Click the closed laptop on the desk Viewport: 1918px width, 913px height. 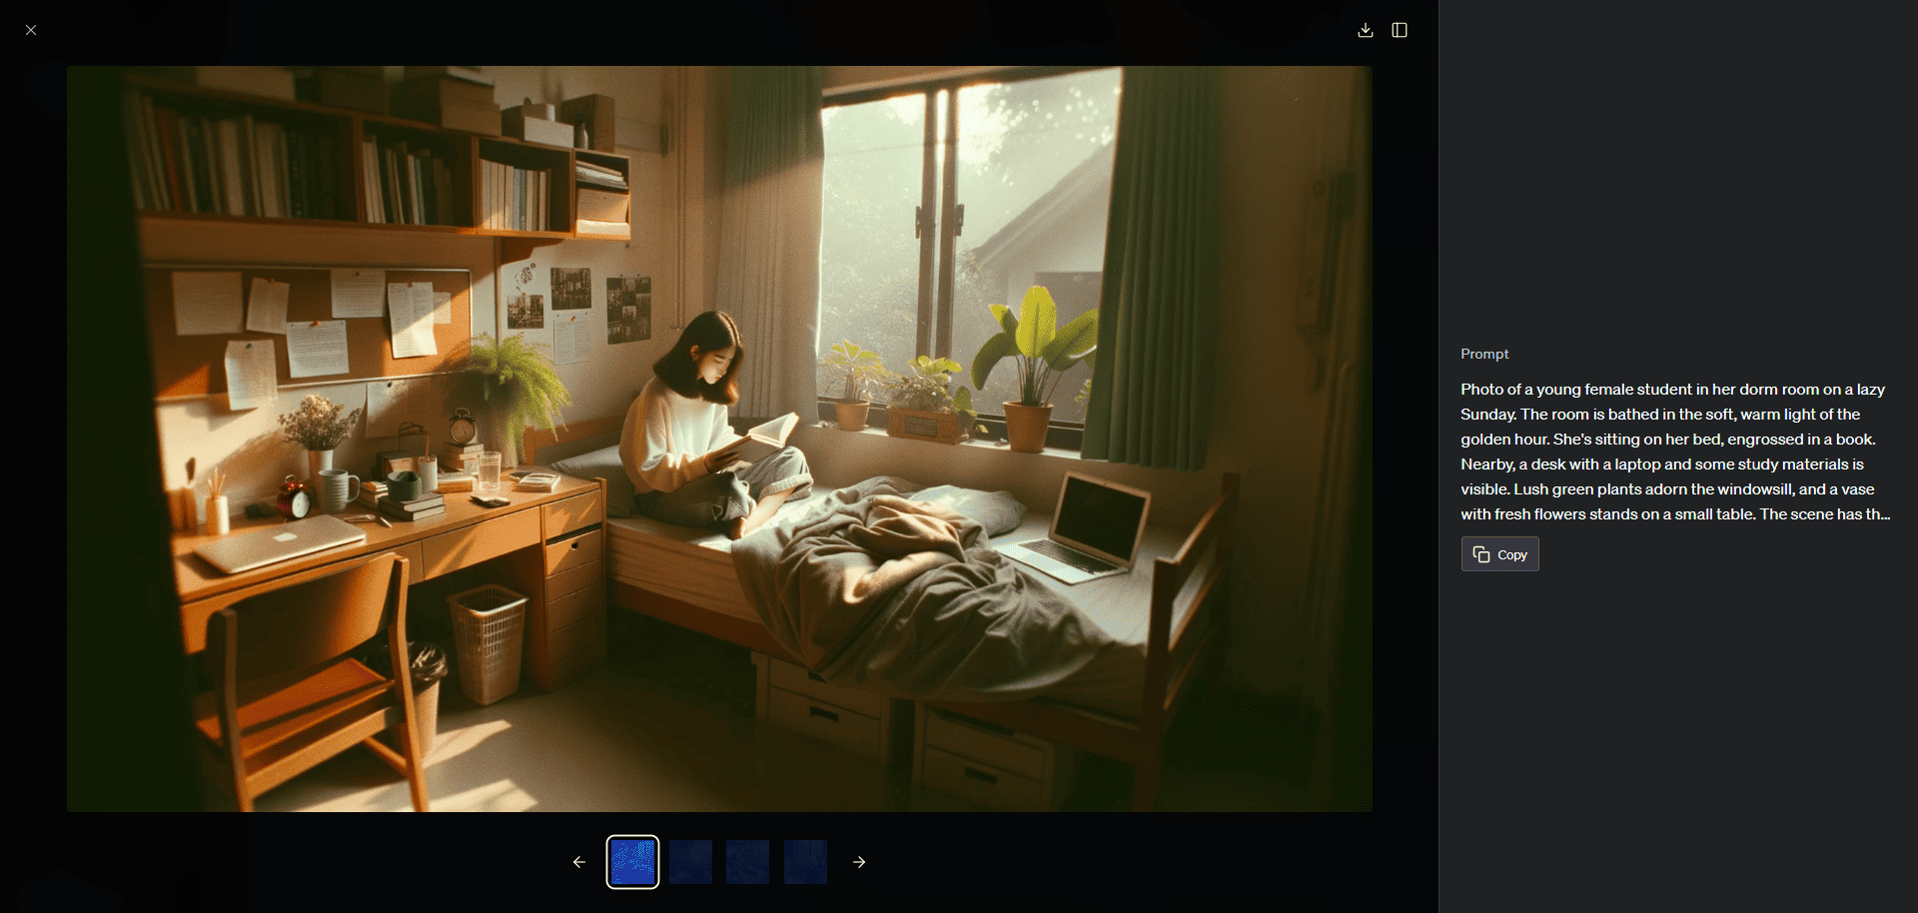pos(280,542)
